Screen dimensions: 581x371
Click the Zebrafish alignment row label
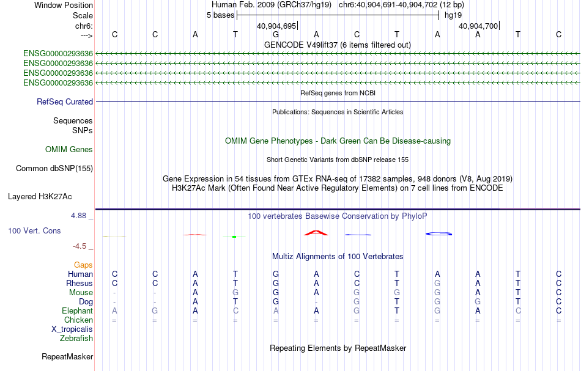coord(76,338)
